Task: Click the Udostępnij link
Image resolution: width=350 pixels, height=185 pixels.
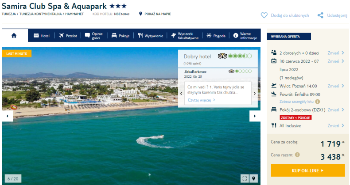Action: 337,15
